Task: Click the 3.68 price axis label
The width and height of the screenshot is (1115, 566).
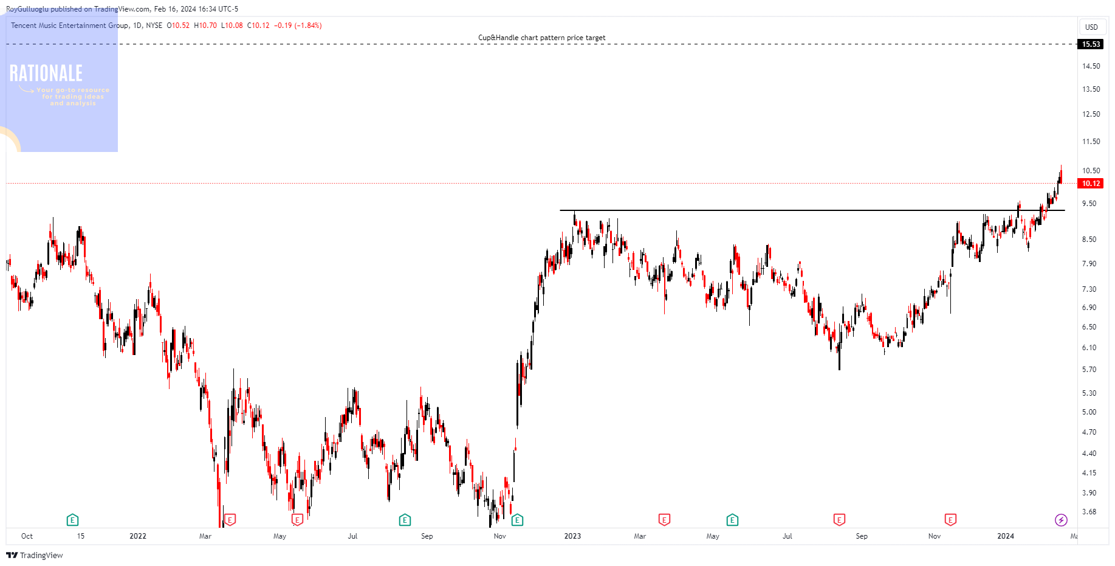Action: click(x=1089, y=512)
